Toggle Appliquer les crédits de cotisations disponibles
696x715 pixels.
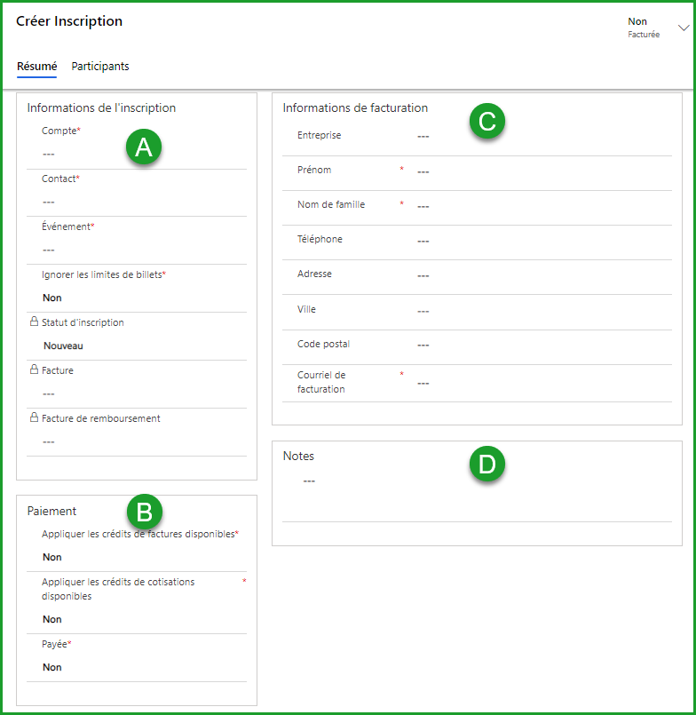52,620
